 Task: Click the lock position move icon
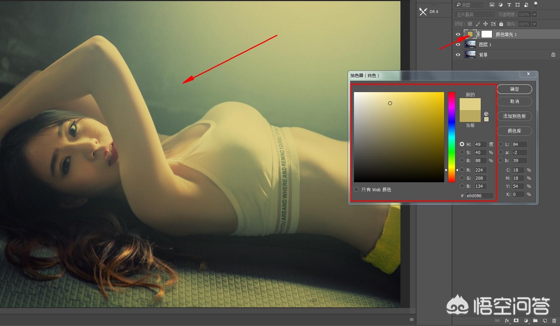pos(485,24)
